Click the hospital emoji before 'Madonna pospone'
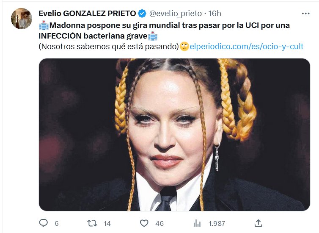Screen dimensions: 319x233 [x=44, y=25]
